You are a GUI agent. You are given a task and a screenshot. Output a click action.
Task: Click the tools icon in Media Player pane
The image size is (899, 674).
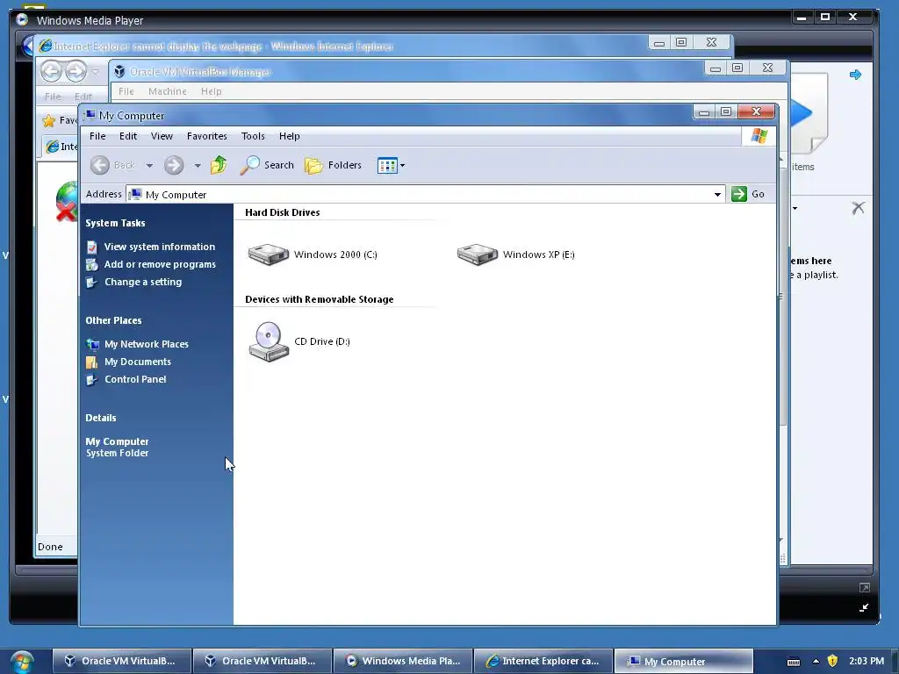[859, 208]
